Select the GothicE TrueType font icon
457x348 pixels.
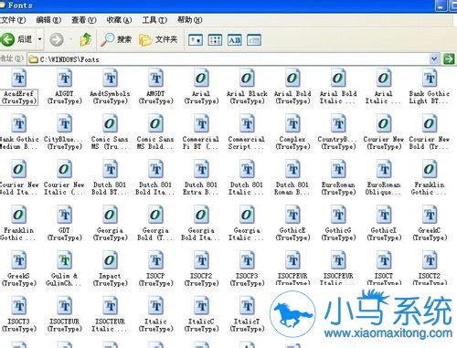click(292, 215)
